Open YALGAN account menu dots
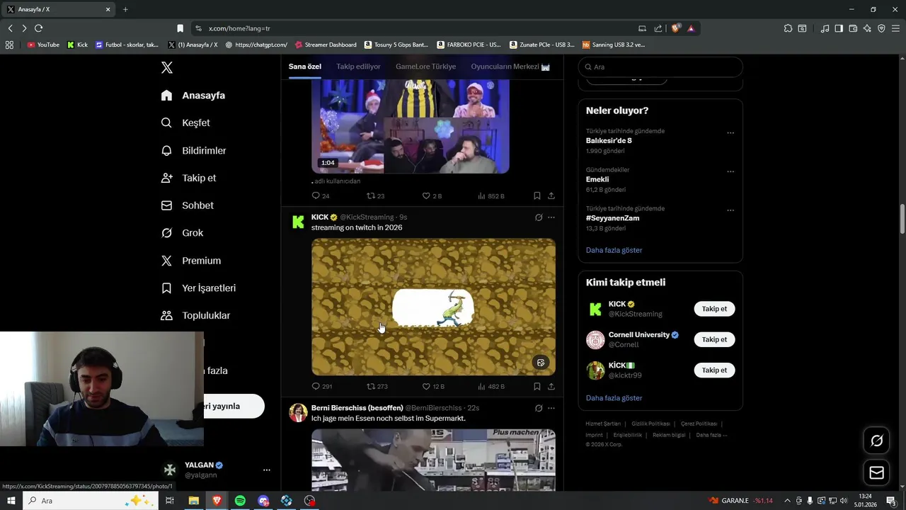The image size is (906, 510). tap(266, 470)
